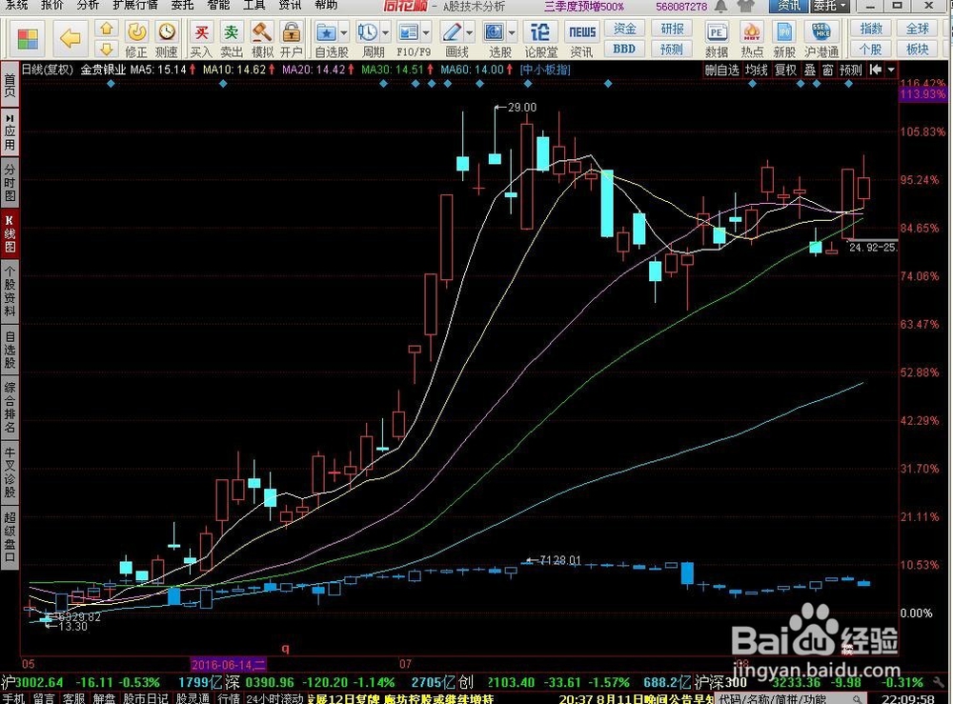Open the 委托 dropdown in title bar
Image resolution: width=953 pixels, height=704 pixels.
[829, 6]
